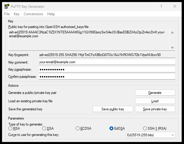Select the RSA key type
This screenshot has width=184, height=144.
tap(11, 128)
